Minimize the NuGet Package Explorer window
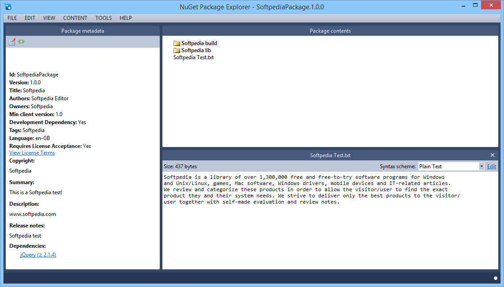The height and width of the screenshot is (287, 504). [463, 5]
